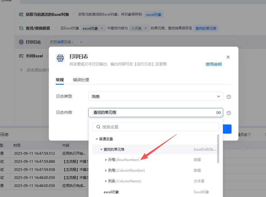Click the 关闭Excel step icon
The image size is (266, 197).
point(21,56)
